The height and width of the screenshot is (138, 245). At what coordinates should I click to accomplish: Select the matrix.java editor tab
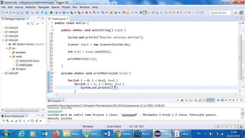point(58,19)
